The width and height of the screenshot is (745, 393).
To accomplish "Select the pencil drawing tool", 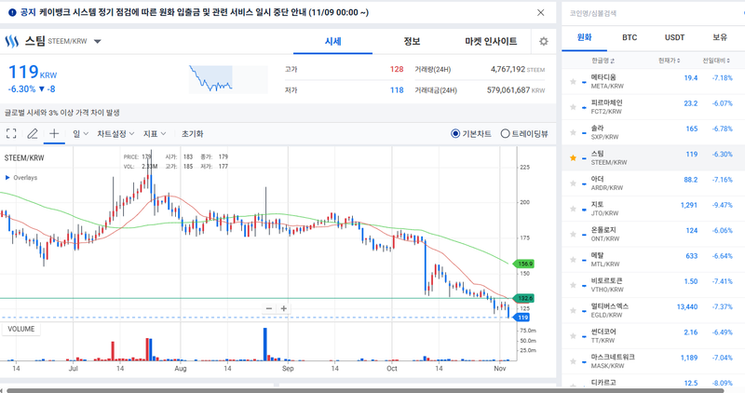I will tap(33, 133).
